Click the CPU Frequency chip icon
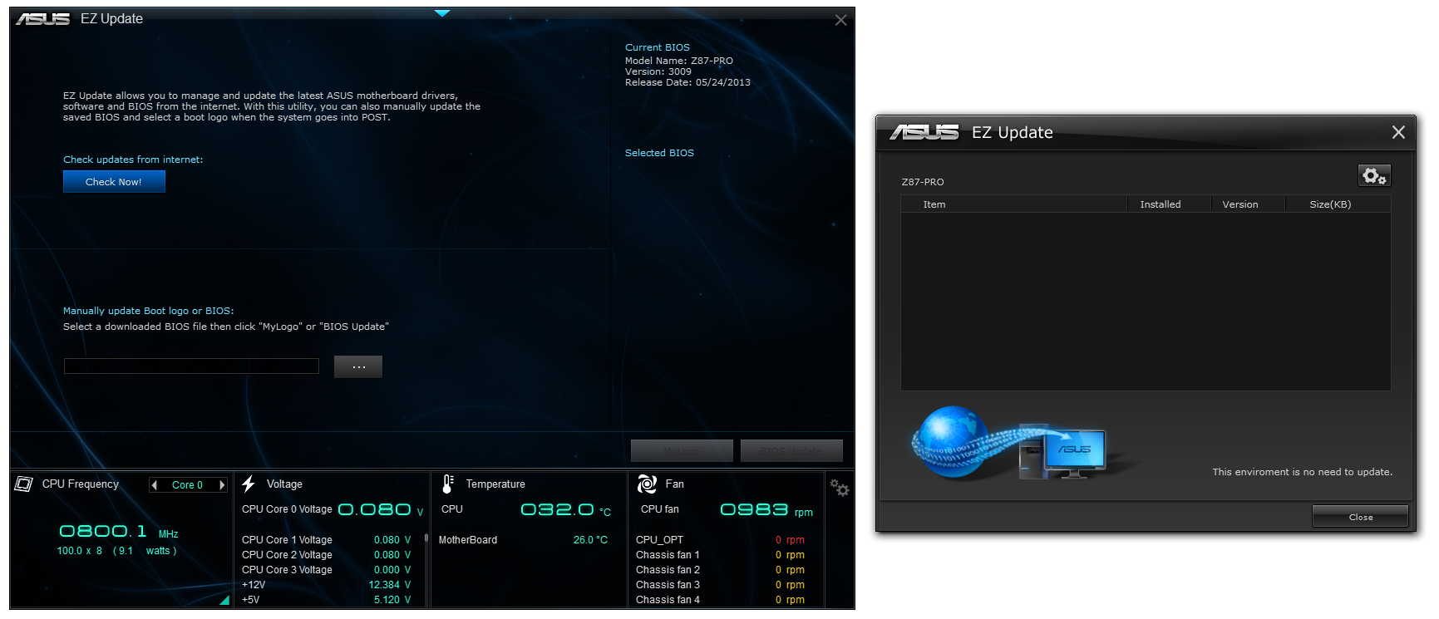The width and height of the screenshot is (1439, 619). click(23, 484)
